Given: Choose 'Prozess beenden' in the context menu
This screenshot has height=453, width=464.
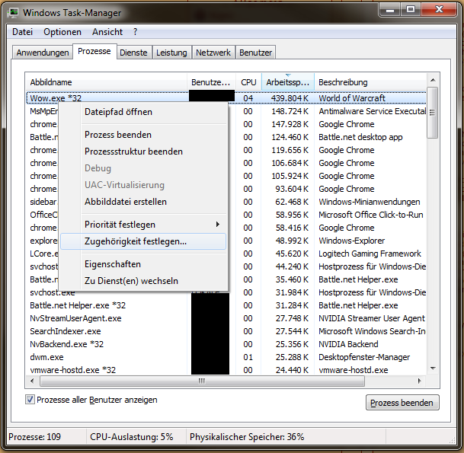Looking at the screenshot, I should (x=143, y=135).
